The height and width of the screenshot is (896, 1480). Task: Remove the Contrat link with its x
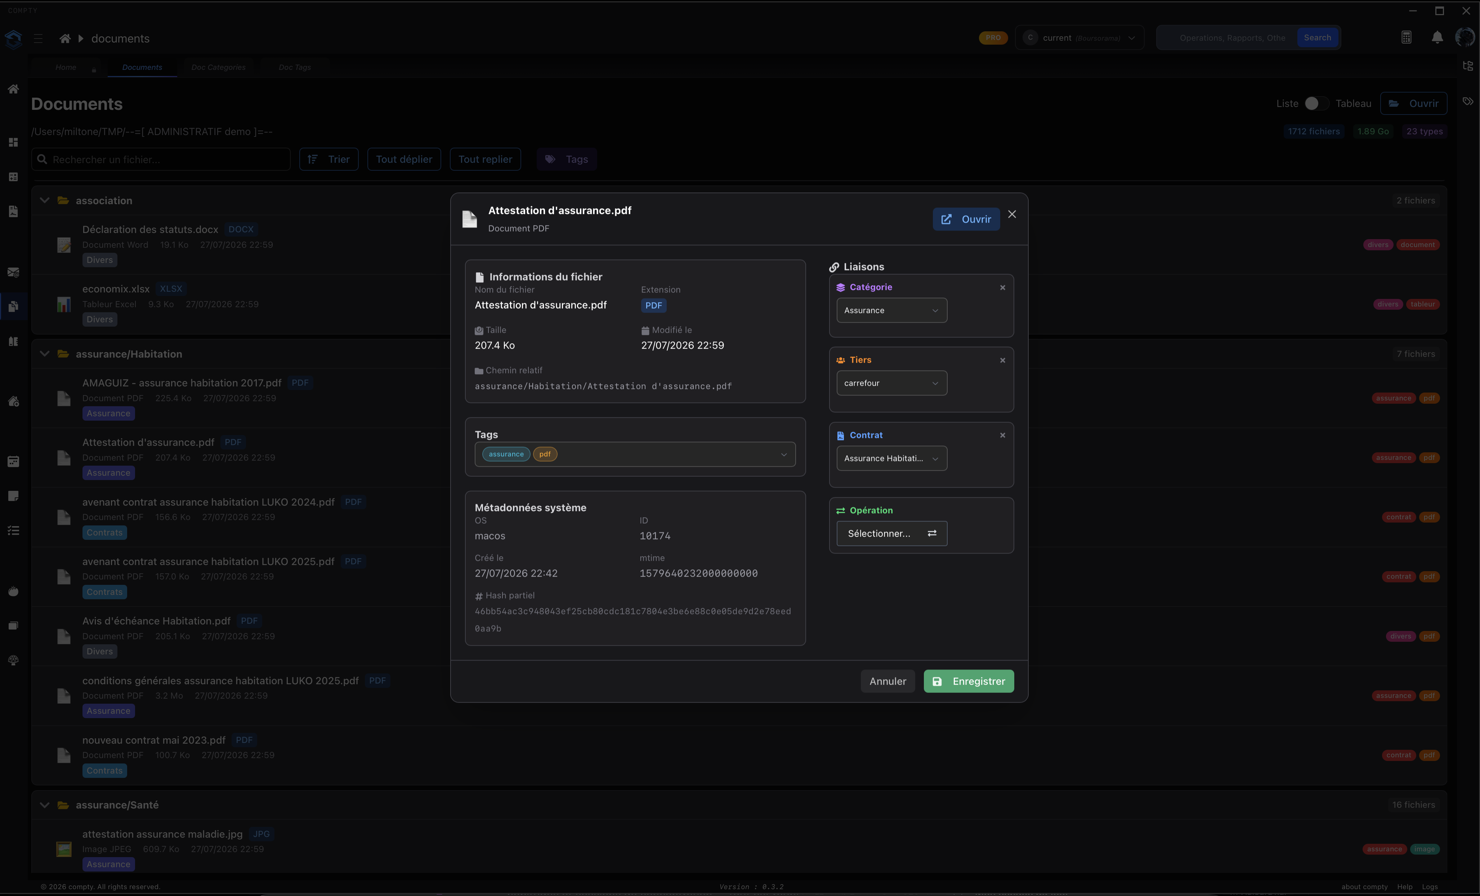pyautogui.click(x=1002, y=435)
